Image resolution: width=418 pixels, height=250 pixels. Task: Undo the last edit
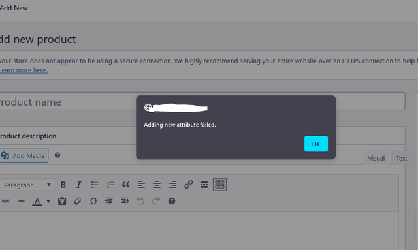140,201
